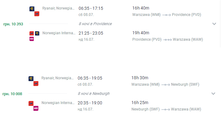
Task: Click Ryanair logo on Newburgh outbound flight
Action: [31, 79]
